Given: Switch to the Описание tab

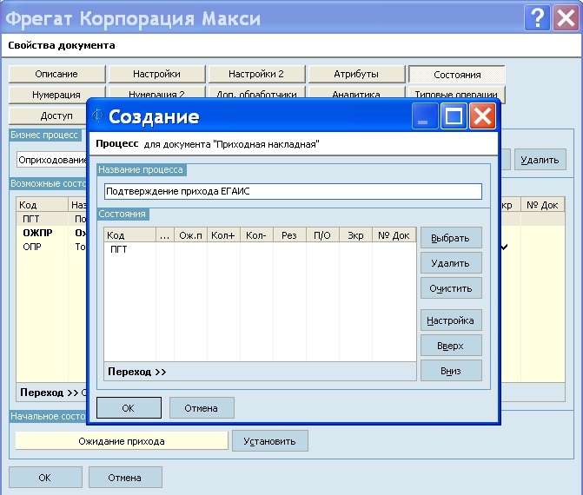Looking at the screenshot, I should click(x=56, y=74).
